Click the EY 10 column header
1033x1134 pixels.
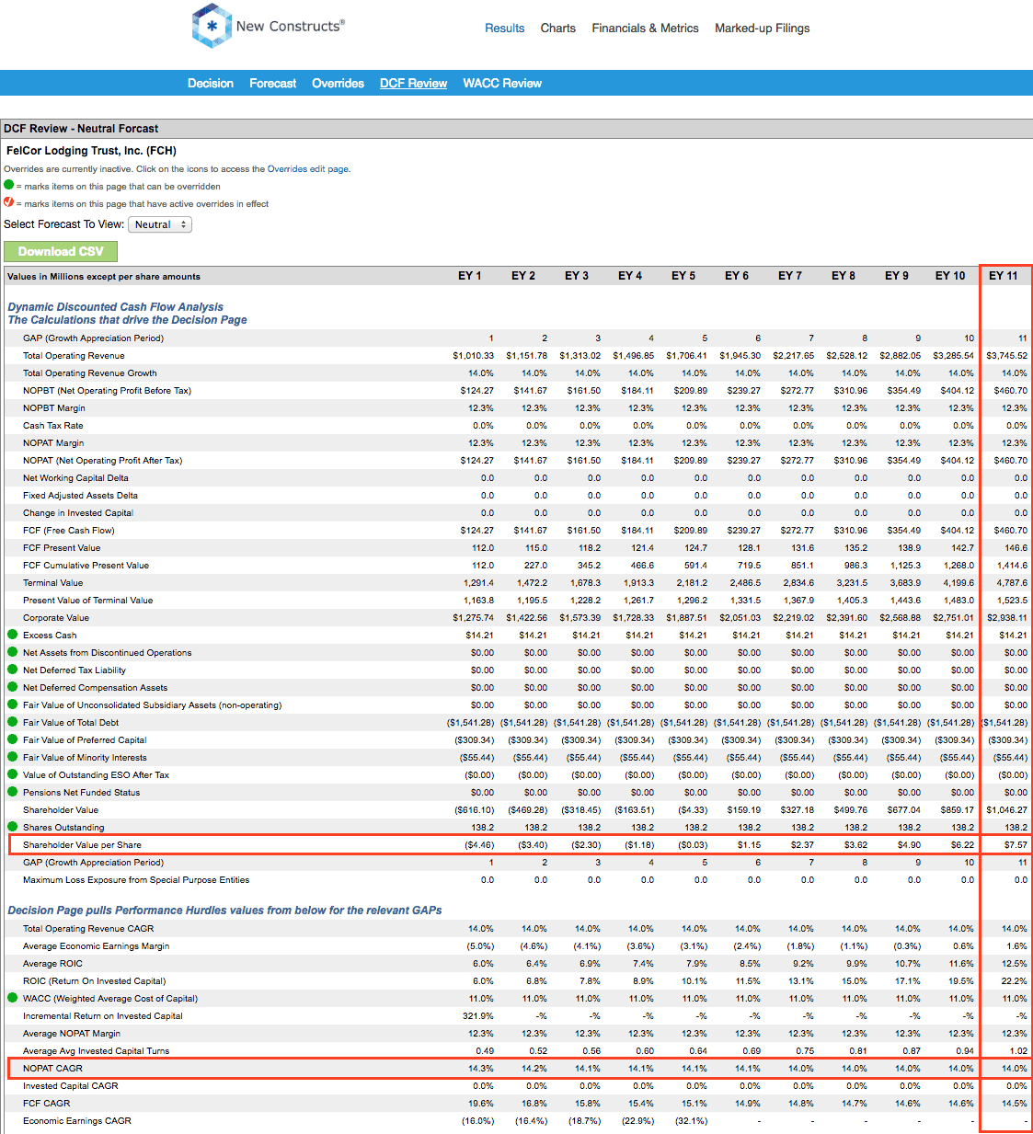click(x=950, y=276)
